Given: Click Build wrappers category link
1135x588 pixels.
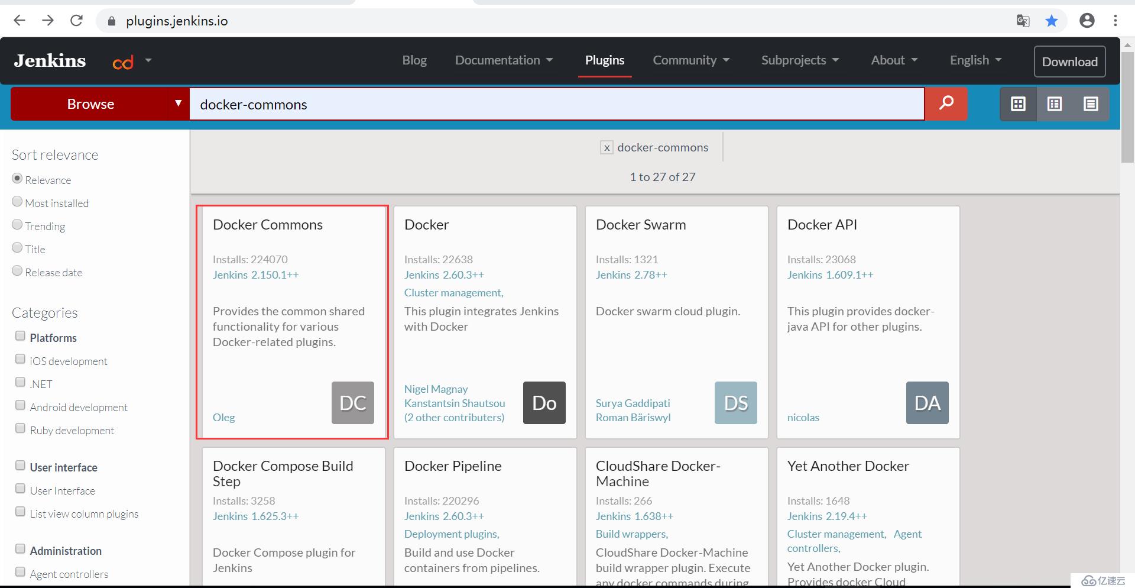Looking at the screenshot, I should [631, 534].
